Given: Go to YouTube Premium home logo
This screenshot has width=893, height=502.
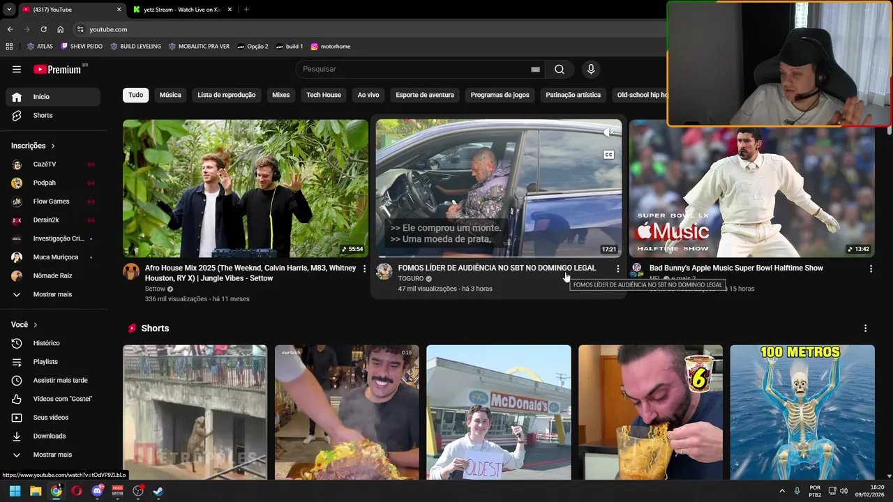Looking at the screenshot, I should click(59, 69).
